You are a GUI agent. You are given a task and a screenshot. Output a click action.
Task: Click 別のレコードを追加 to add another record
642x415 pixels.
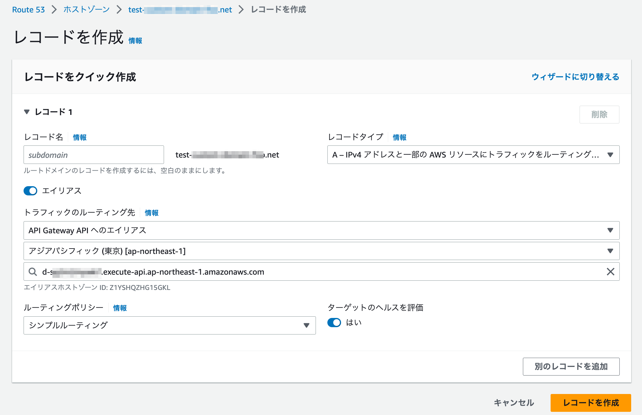click(571, 366)
